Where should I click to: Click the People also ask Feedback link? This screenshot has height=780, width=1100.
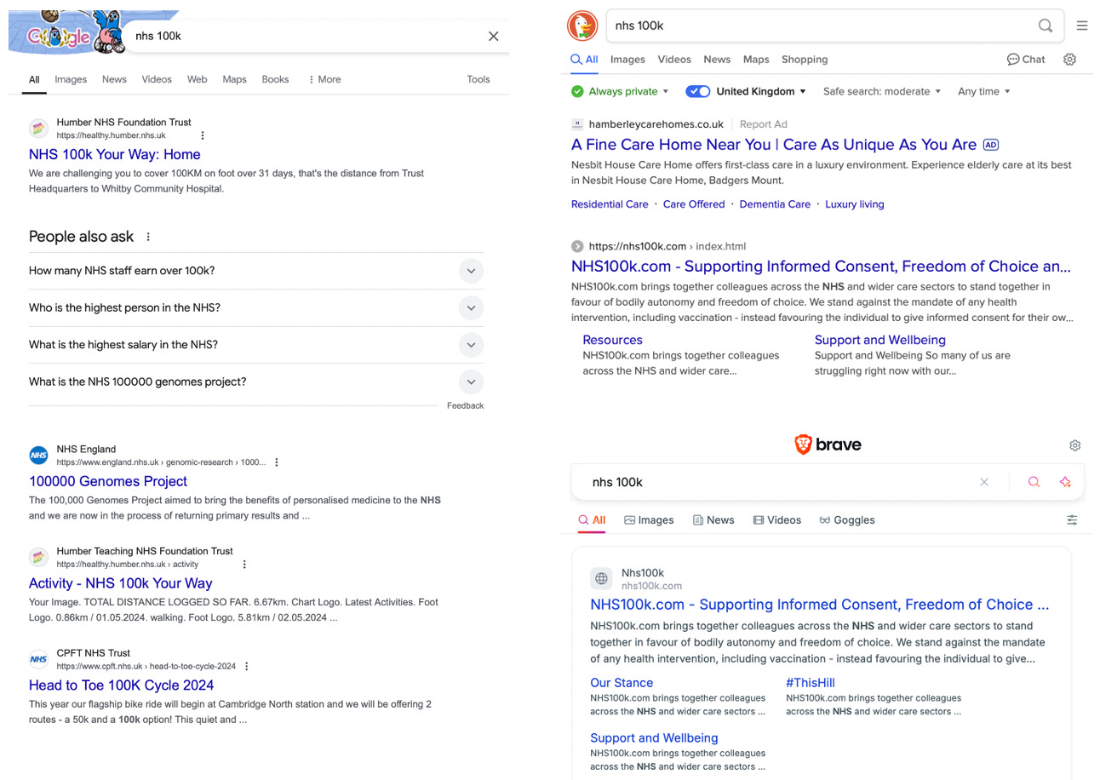coord(465,406)
